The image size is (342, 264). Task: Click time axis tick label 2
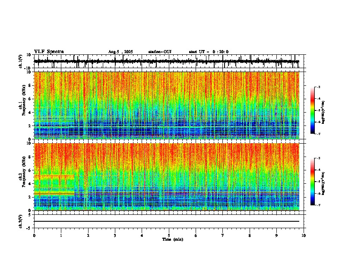click(88, 236)
